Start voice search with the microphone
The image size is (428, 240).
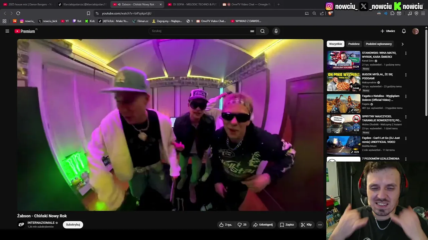pos(276,31)
